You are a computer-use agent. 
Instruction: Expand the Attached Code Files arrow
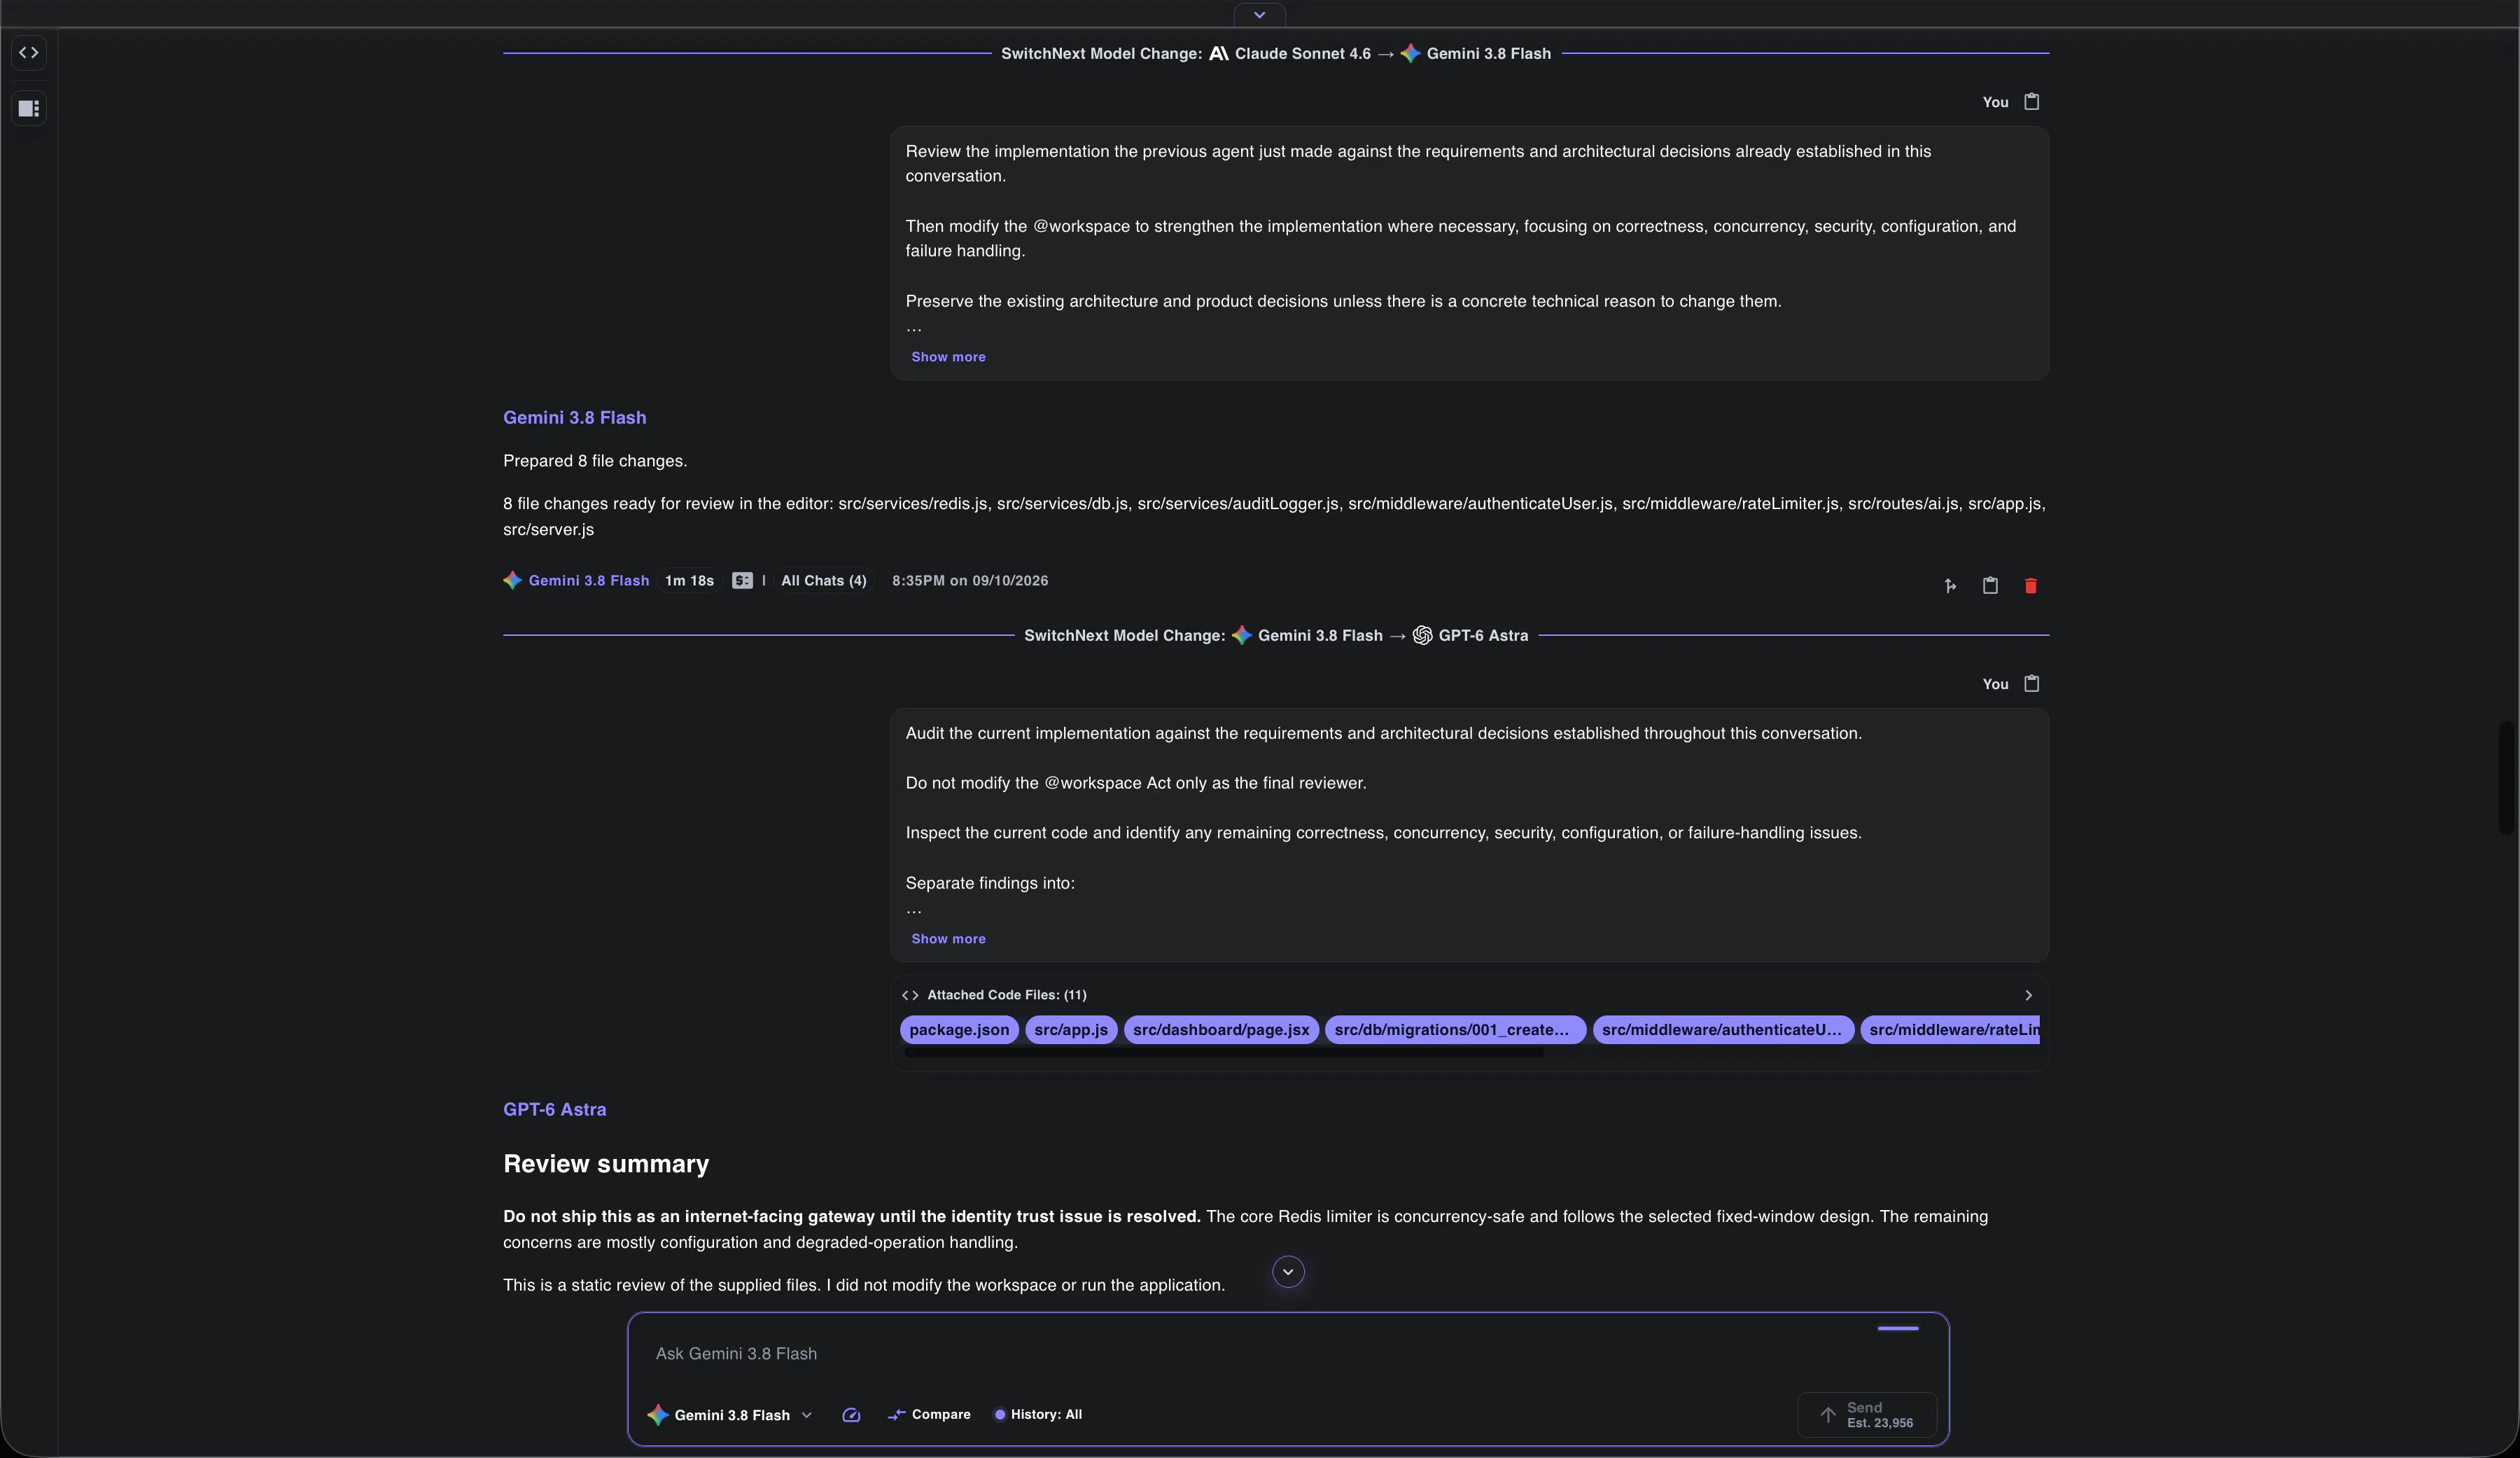[2028, 994]
